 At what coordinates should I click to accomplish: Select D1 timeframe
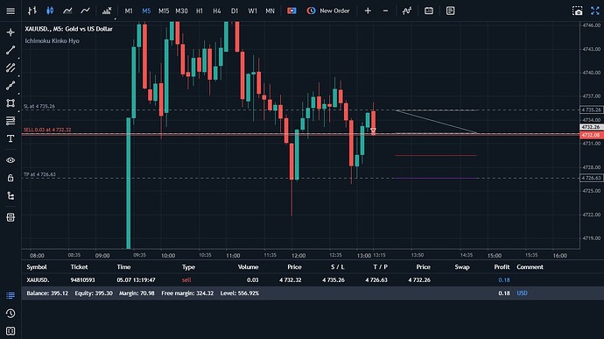coord(235,11)
